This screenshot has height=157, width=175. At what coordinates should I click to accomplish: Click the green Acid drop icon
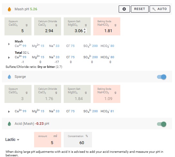coord(9,124)
